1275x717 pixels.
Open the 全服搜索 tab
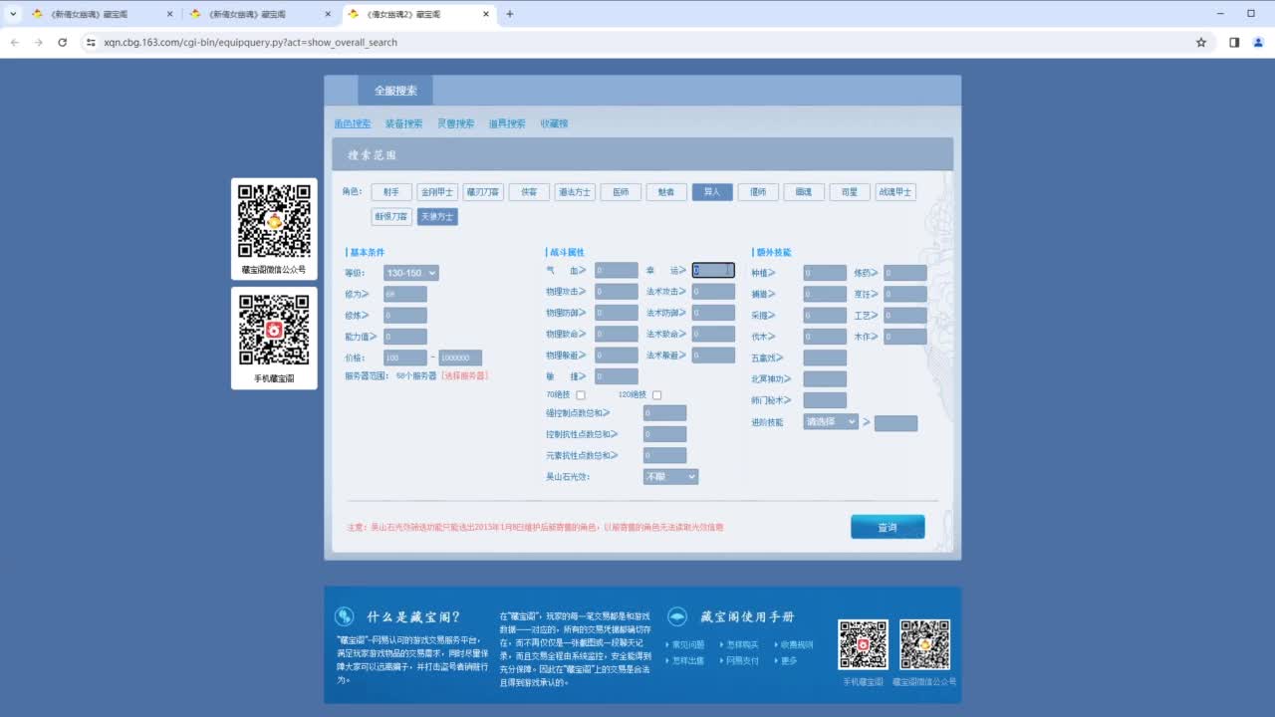pyautogui.click(x=395, y=91)
